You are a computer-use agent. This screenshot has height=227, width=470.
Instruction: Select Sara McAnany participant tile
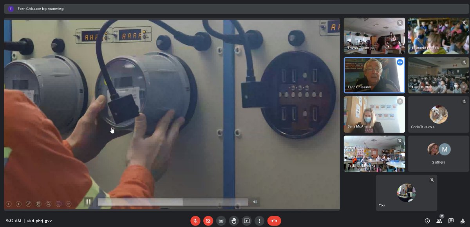[374, 114]
